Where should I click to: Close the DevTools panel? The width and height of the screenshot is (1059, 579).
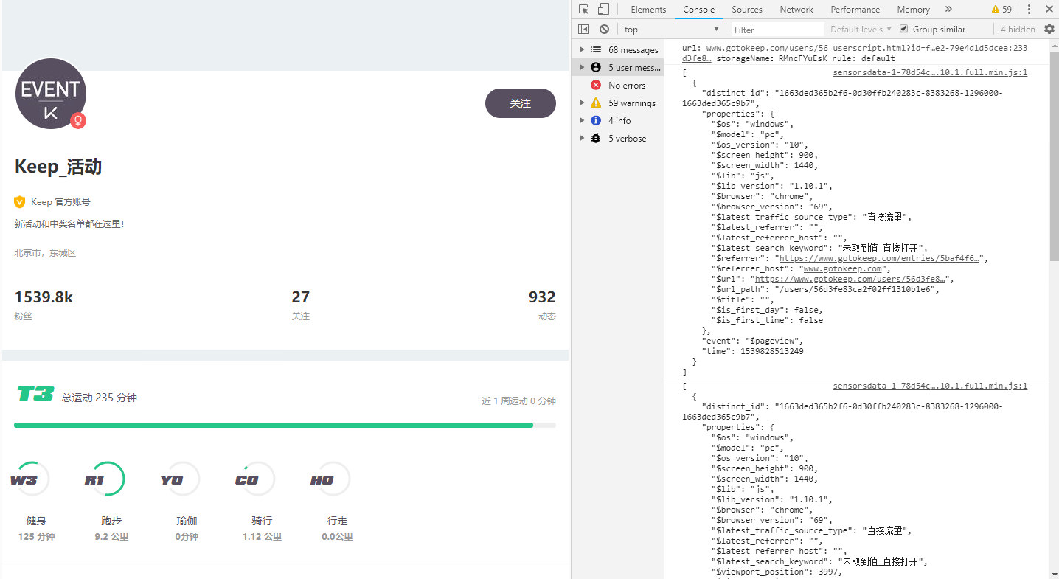[x=1049, y=10]
